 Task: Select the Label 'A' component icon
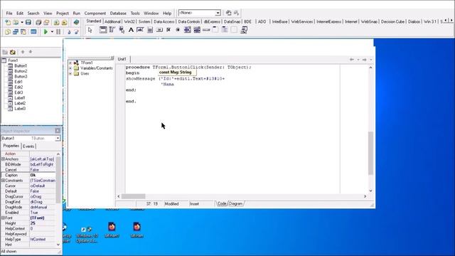[131, 30]
